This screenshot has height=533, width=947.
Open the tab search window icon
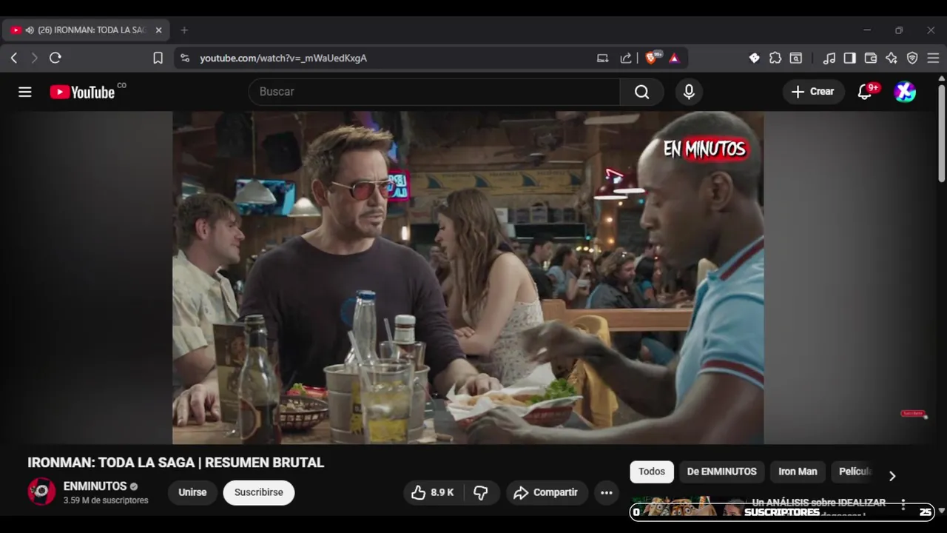[796, 58]
